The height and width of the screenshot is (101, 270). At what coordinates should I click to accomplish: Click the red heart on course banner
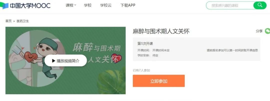coord(116,58)
